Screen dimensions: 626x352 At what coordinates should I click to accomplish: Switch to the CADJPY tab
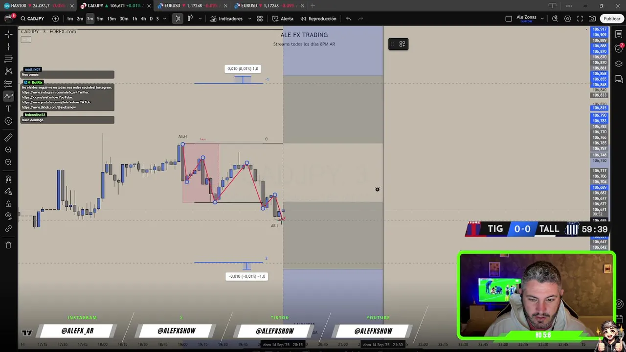point(115,6)
